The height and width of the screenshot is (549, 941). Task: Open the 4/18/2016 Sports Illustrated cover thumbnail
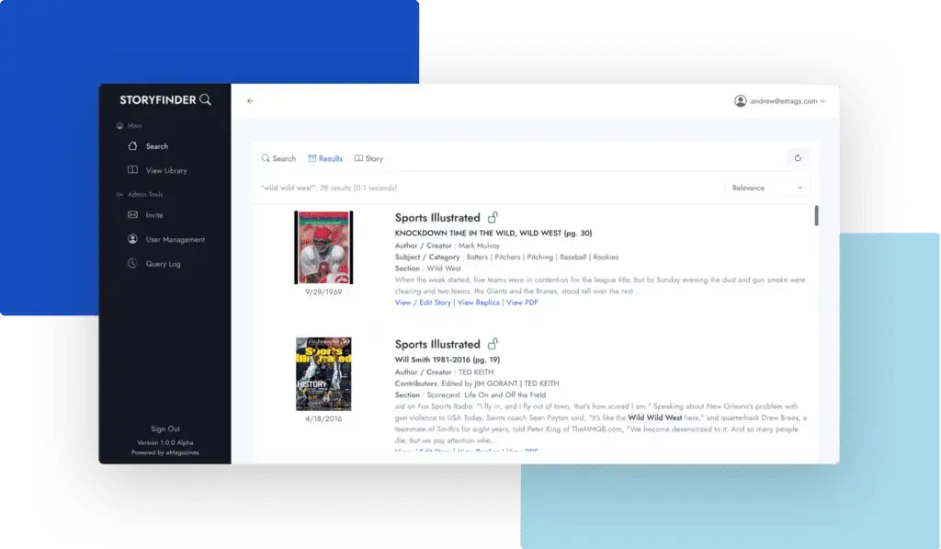pyautogui.click(x=323, y=373)
